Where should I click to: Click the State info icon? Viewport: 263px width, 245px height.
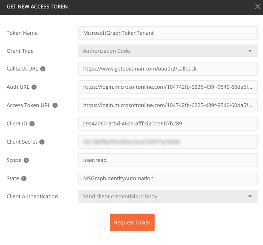(24, 178)
